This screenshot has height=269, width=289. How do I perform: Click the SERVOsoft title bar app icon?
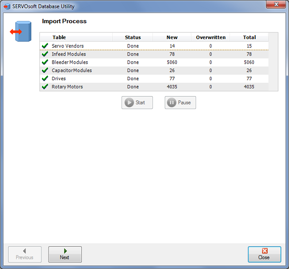[x=7, y=6]
